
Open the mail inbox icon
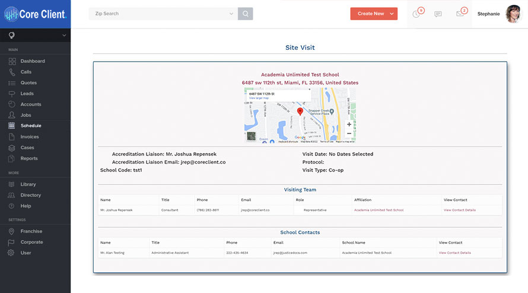coord(460,14)
